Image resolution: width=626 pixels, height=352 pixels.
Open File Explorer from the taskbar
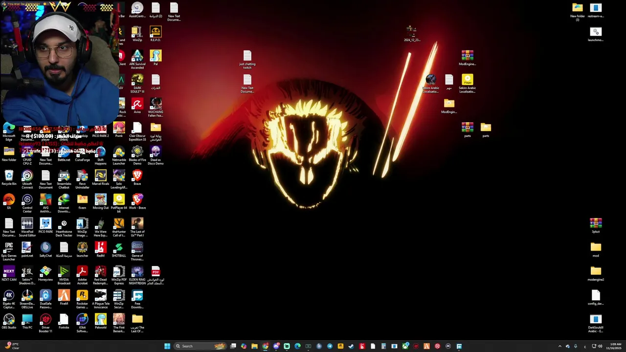pos(254,346)
